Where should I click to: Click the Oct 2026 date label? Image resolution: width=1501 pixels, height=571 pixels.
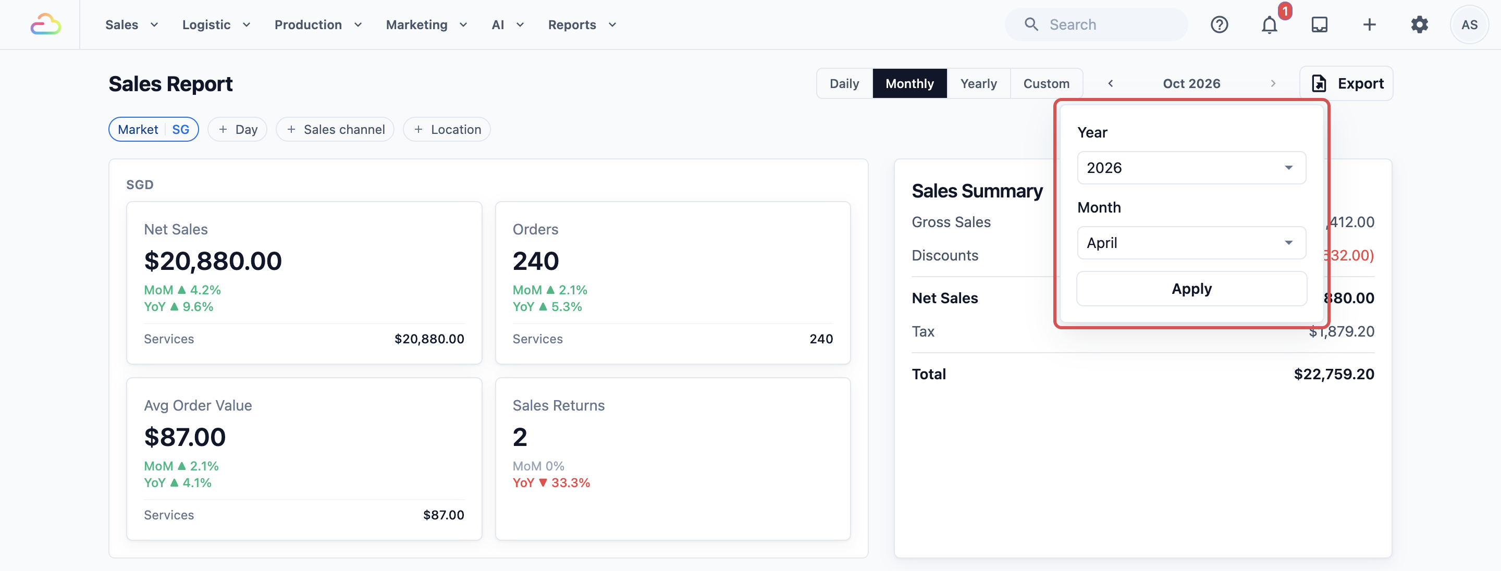point(1191,83)
